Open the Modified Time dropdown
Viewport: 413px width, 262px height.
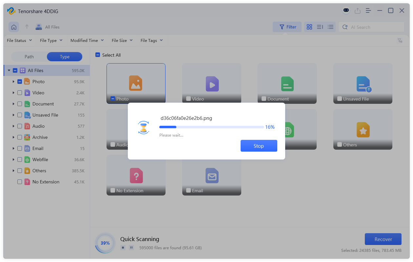87,40
